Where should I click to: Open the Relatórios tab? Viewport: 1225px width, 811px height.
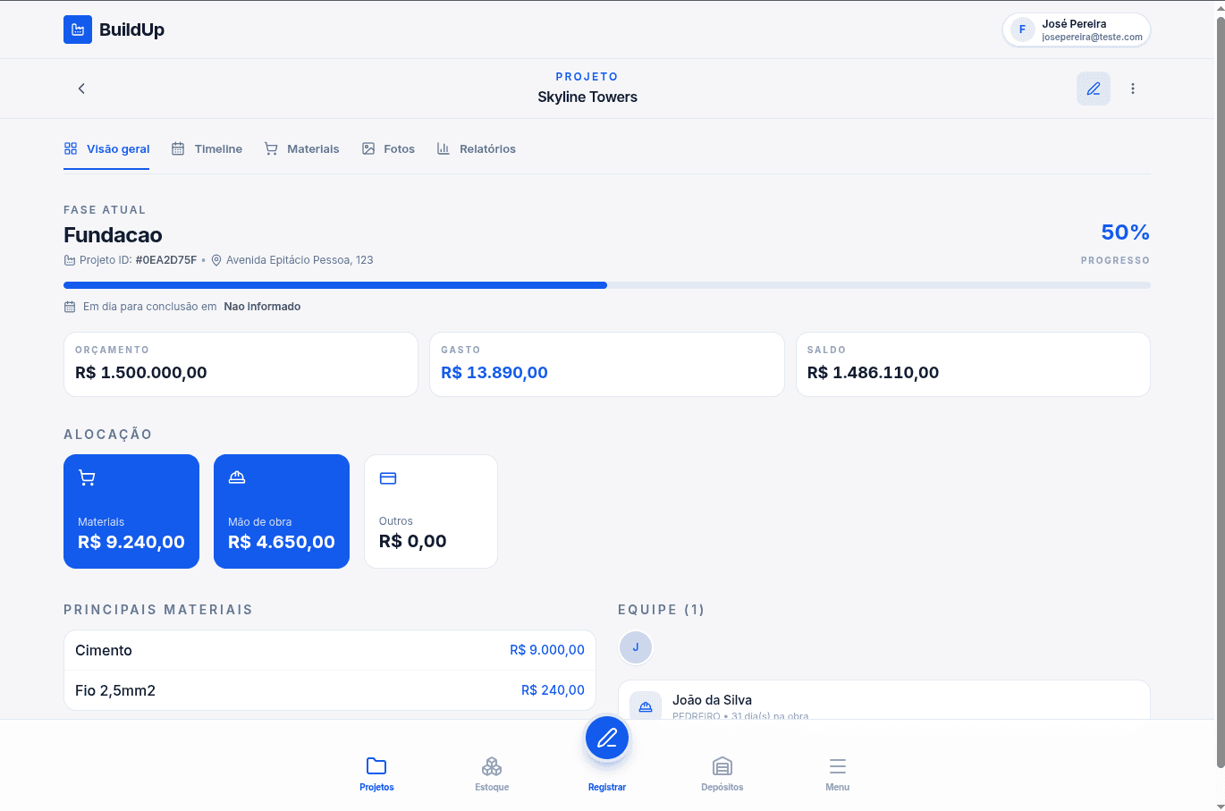click(x=477, y=149)
